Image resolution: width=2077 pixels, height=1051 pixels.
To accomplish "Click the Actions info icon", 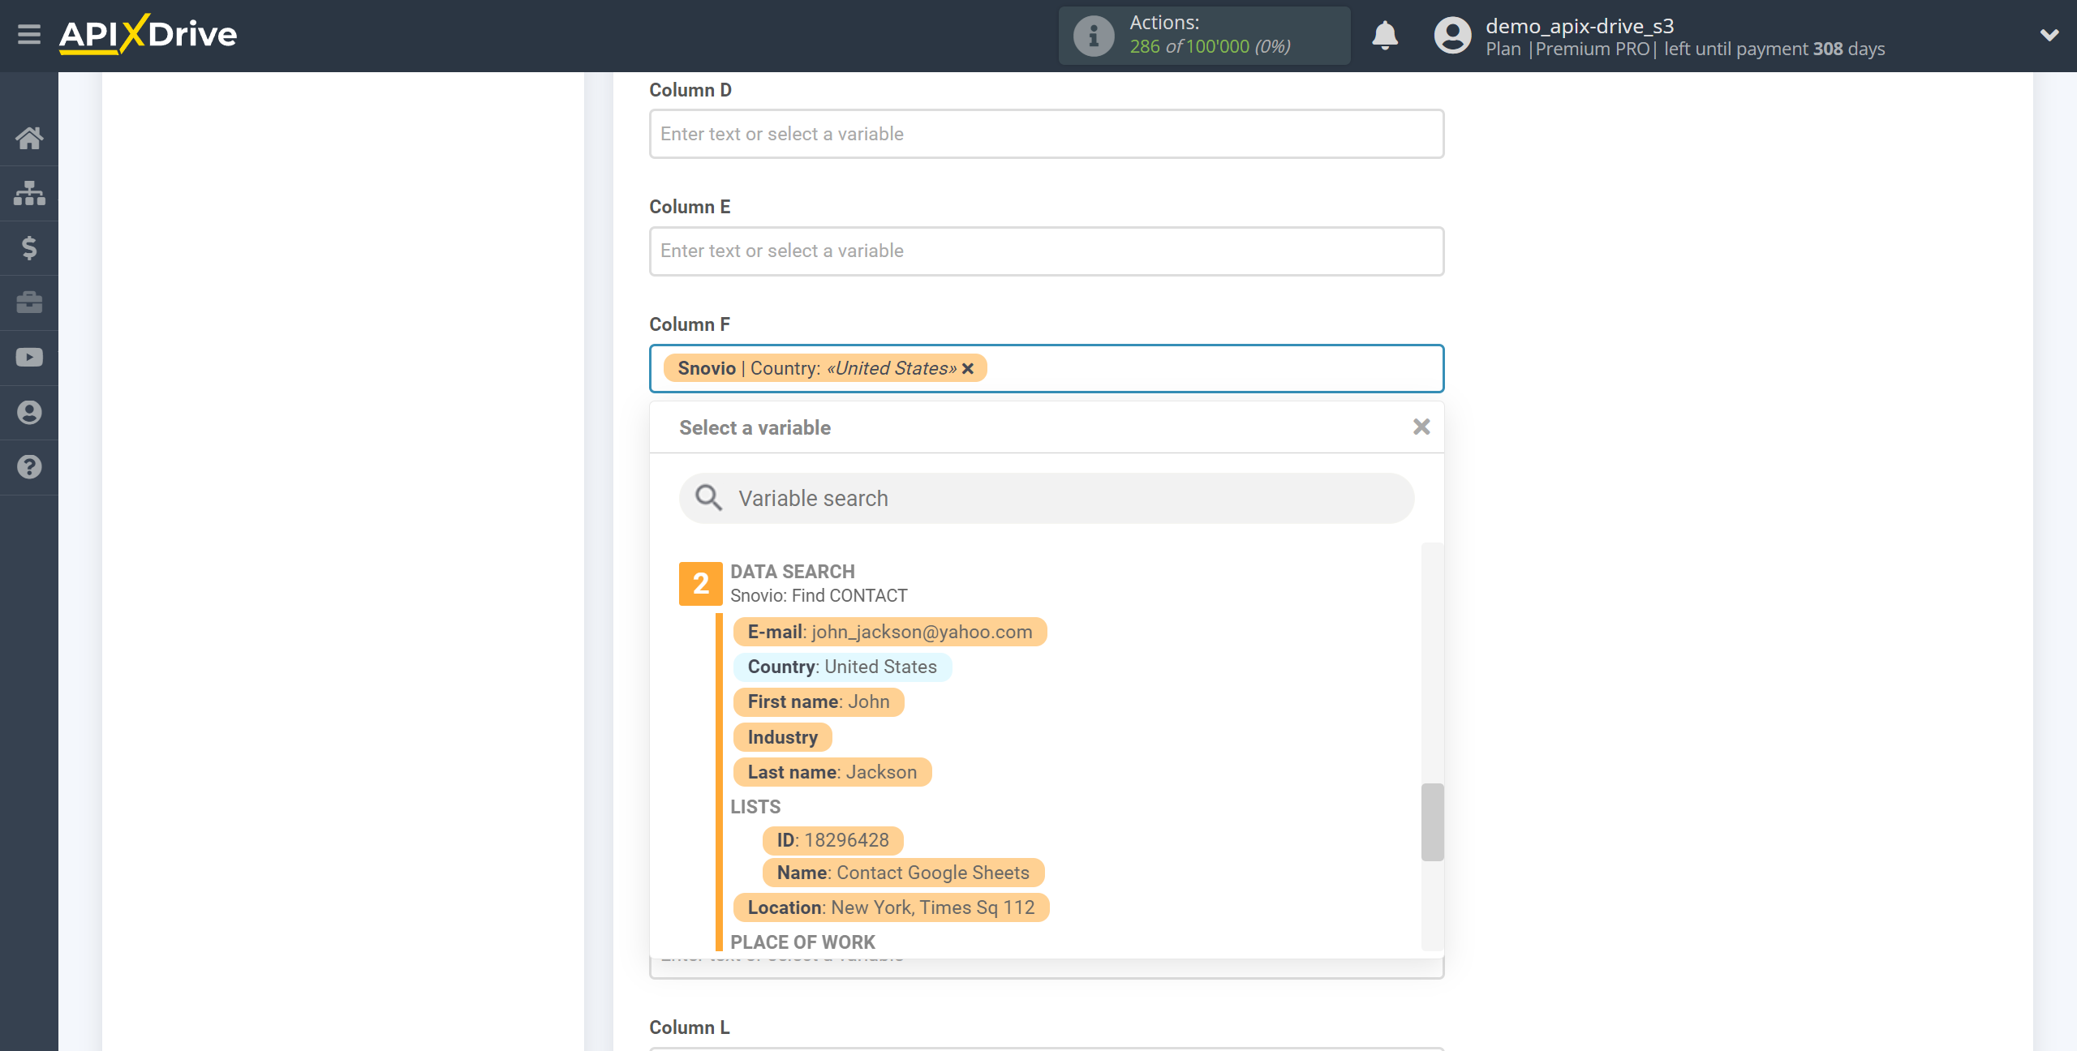I will pos(1094,36).
